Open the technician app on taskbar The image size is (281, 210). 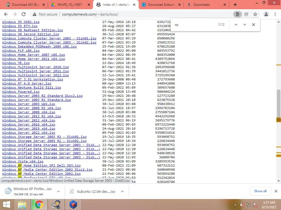pyautogui.click(x=56, y=205)
